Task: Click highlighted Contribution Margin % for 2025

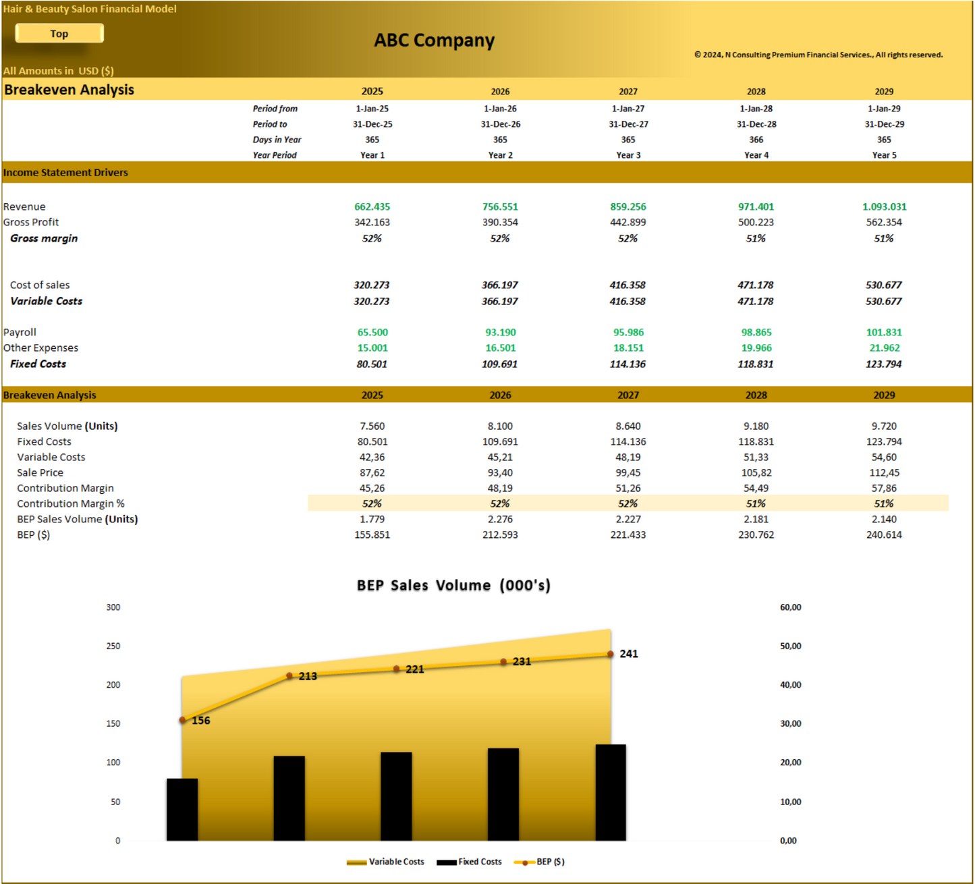Action: (372, 503)
